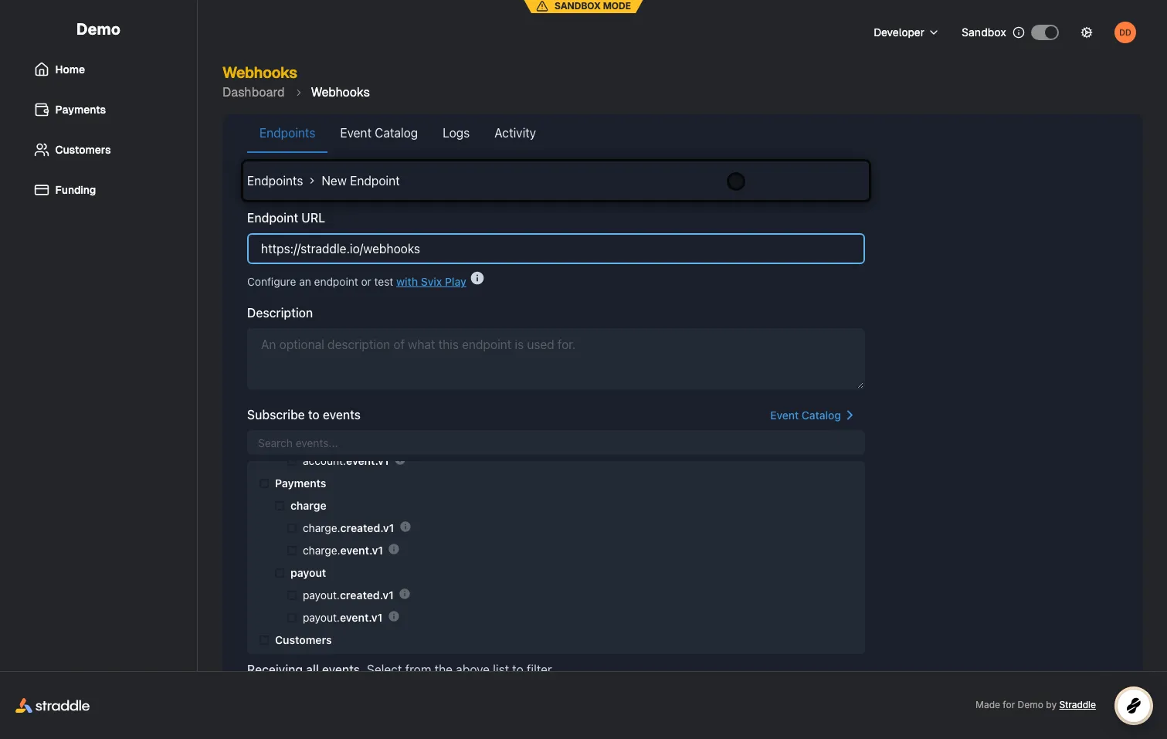This screenshot has width=1167, height=739.
Task: Check the payout group checkbox
Action: 280,573
